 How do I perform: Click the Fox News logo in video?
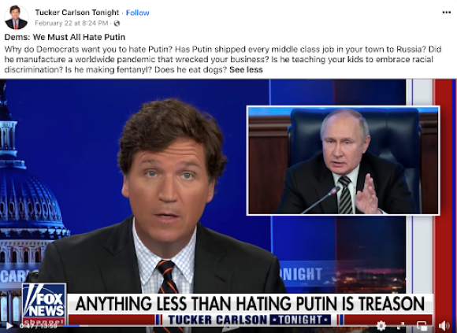coord(43,305)
